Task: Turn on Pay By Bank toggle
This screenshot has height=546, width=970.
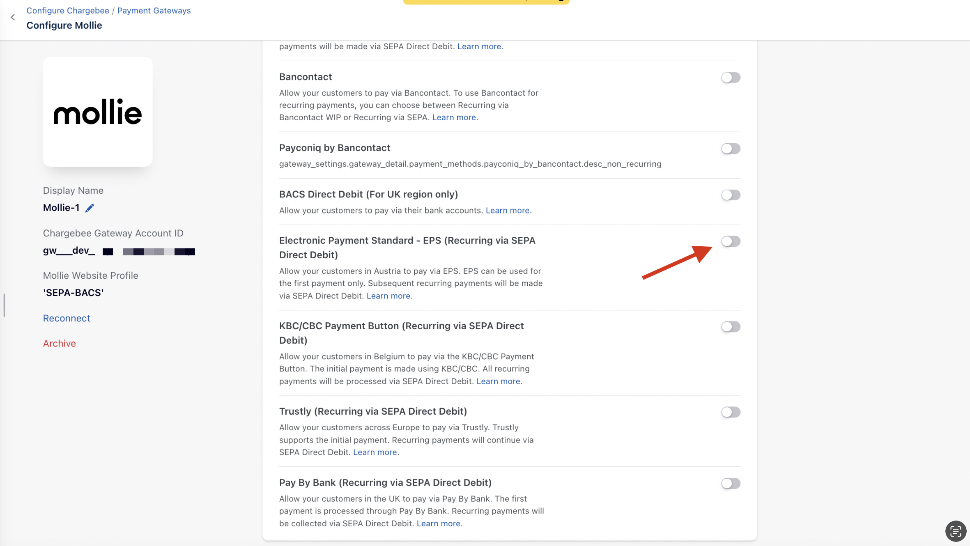Action: point(730,484)
